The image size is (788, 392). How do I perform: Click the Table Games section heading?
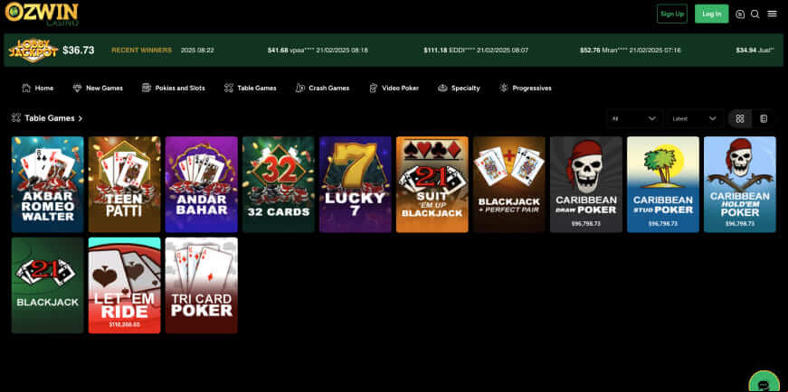(x=50, y=118)
